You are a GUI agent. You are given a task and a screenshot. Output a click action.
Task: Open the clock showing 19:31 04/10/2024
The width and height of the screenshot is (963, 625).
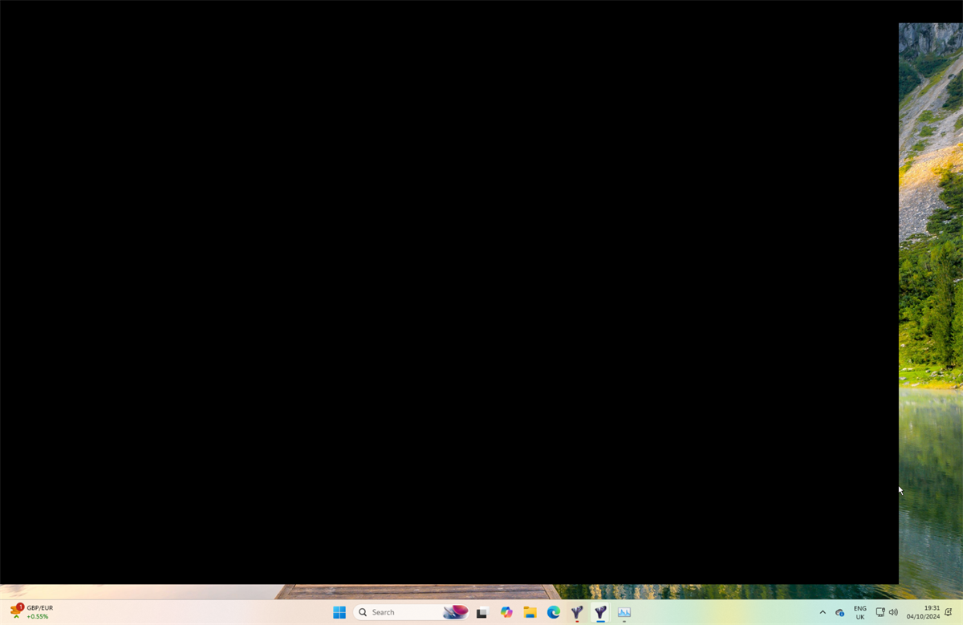click(x=923, y=612)
